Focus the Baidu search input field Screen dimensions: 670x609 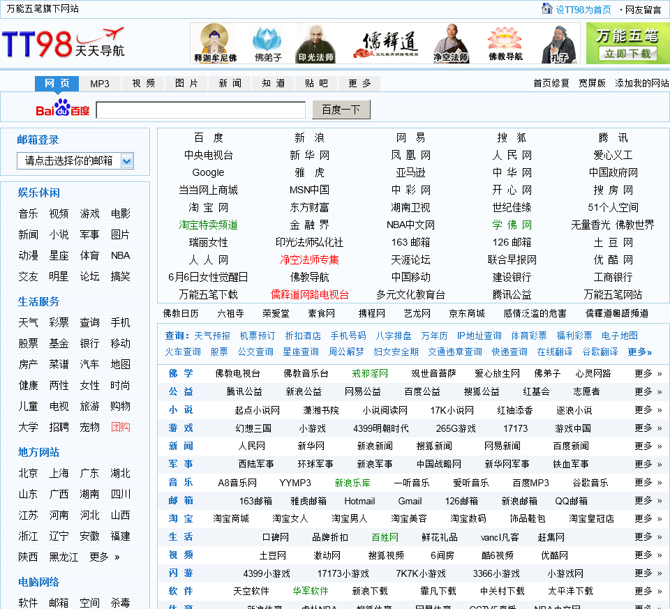pos(201,110)
